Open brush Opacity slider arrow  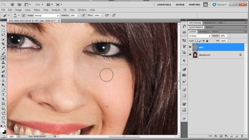tap(78, 16)
